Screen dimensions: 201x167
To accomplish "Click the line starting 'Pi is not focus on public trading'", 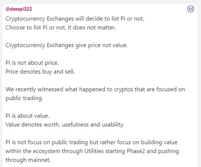I will 91,142.
